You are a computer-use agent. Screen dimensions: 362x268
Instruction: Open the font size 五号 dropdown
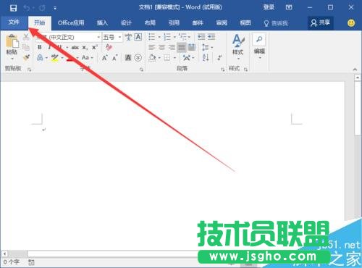coord(119,37)
